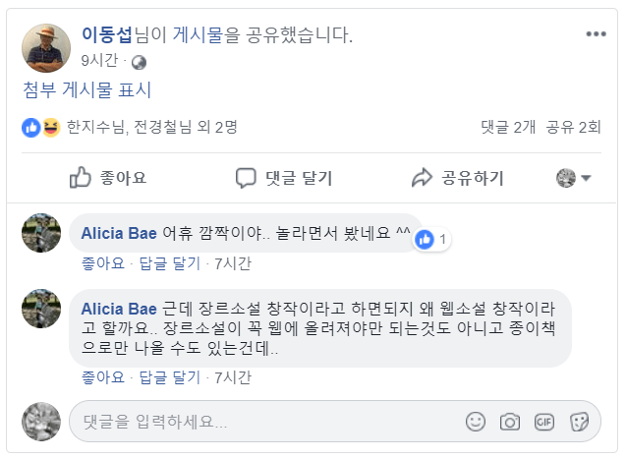
Task: Click 답글 달기 on the first comment
Action: click(168, 263)
